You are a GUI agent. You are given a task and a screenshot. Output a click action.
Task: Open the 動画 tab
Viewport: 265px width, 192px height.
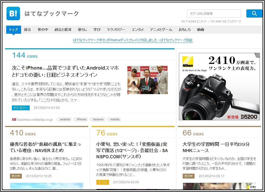click(201, 30)
